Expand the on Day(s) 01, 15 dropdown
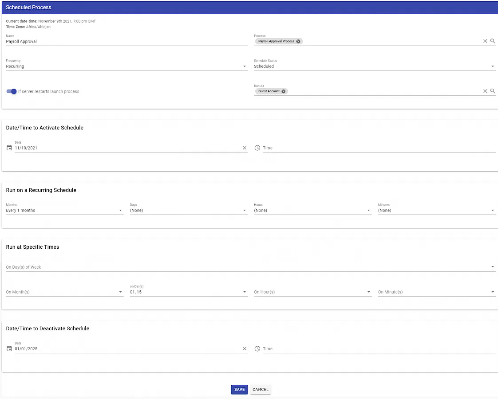 tap(189, 292)
